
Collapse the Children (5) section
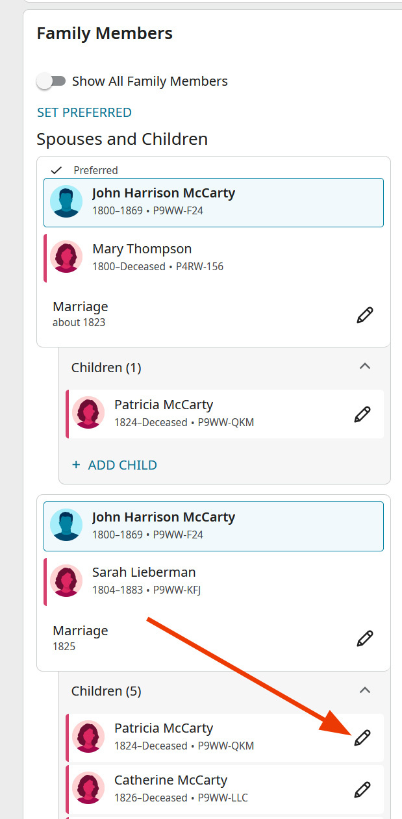pyautogui.click(x=365, y=690)
